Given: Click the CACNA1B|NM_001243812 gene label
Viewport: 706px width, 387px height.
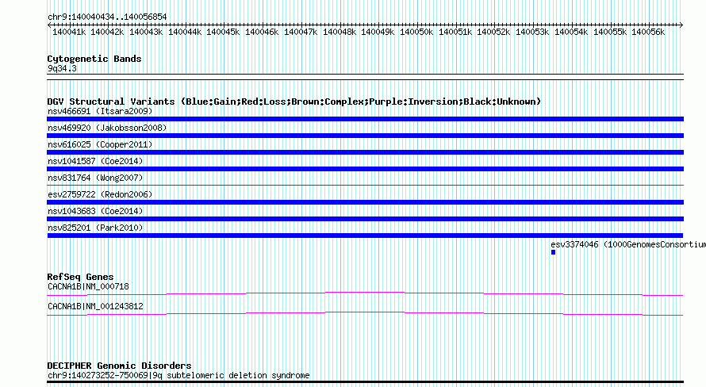Looking at the screenshot, I should [95, 306].
